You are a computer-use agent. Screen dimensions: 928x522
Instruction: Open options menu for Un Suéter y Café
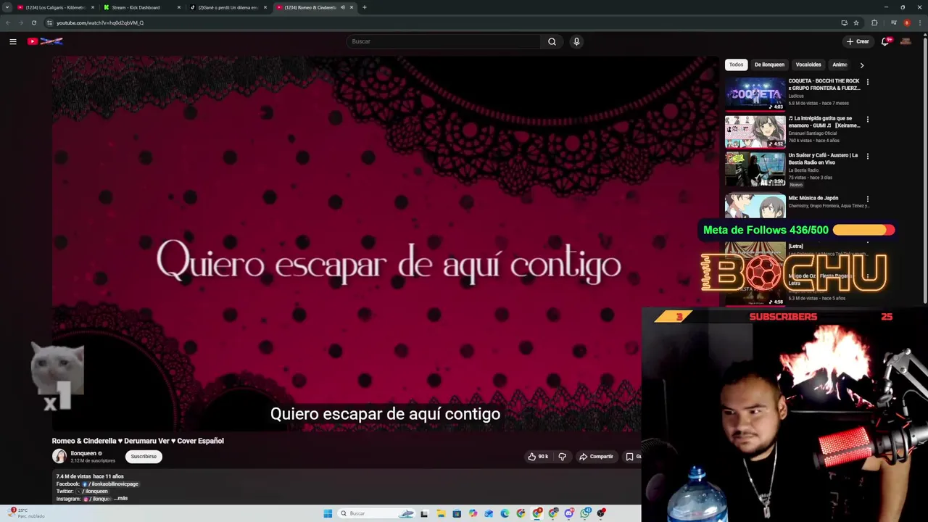click(x=867, y=157)
